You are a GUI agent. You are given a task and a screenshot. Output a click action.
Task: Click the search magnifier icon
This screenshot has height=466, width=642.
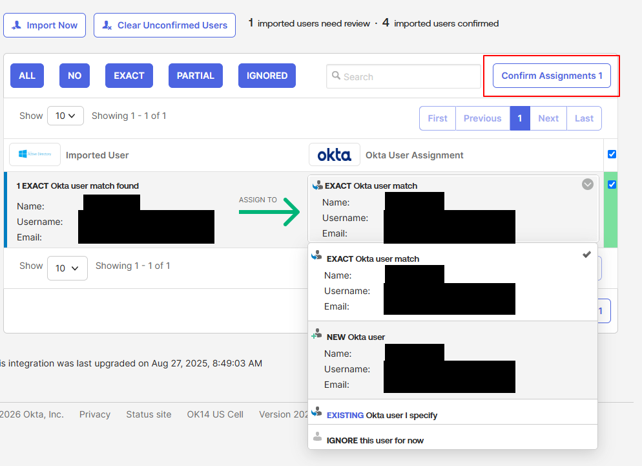tap(336, 76)
